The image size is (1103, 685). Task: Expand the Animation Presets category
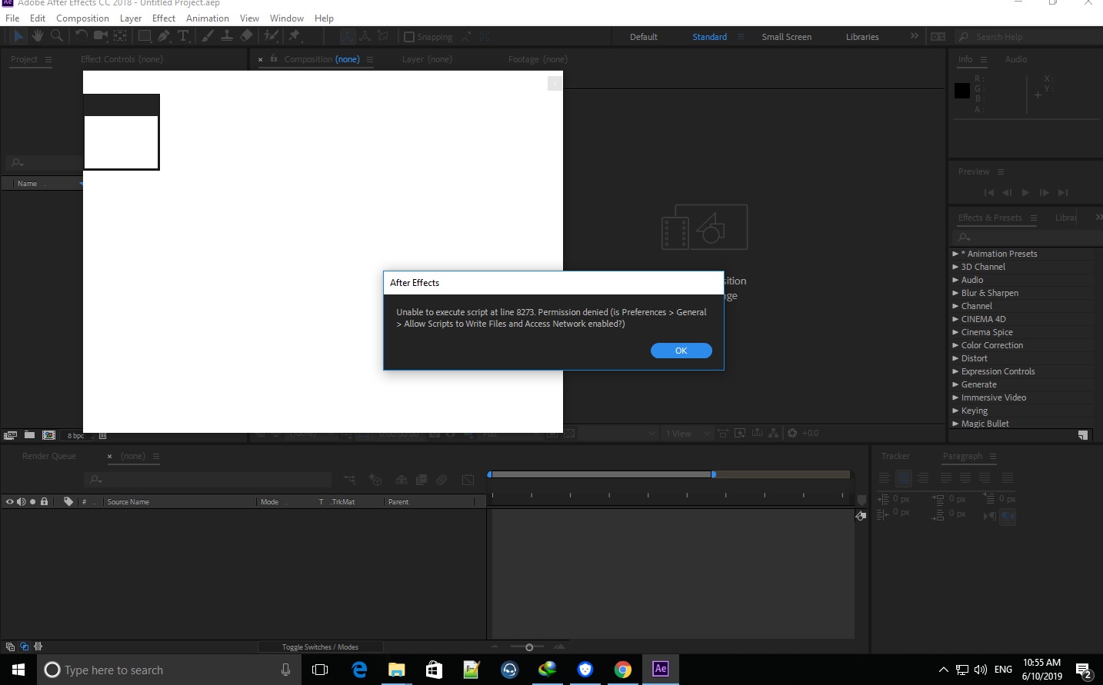955,254
